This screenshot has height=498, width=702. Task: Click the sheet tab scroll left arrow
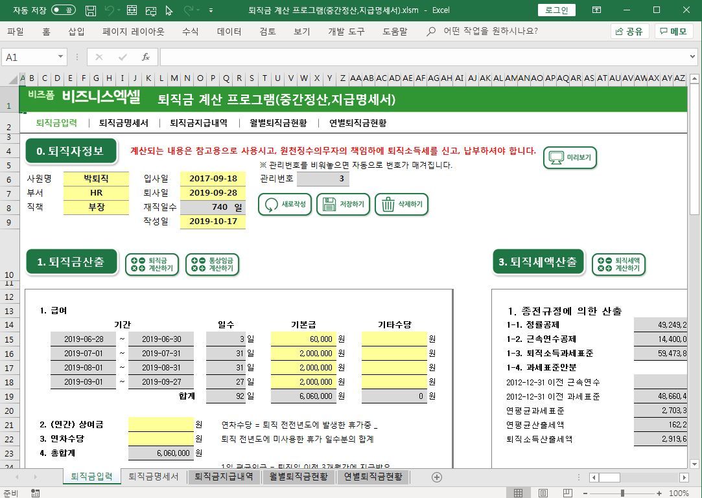pos(17,477)
